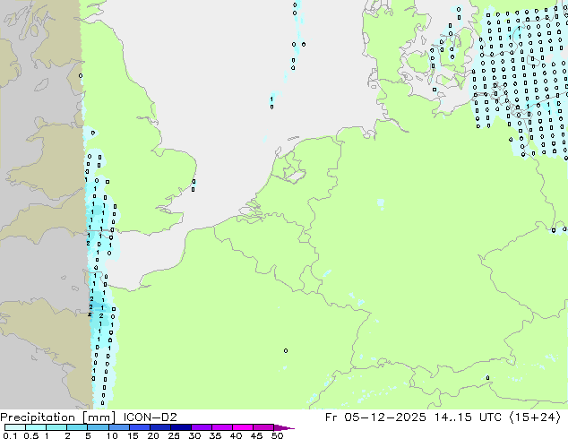Select legend color segment between 40 and 45
568x439 pixels.
tap(243, 427)
